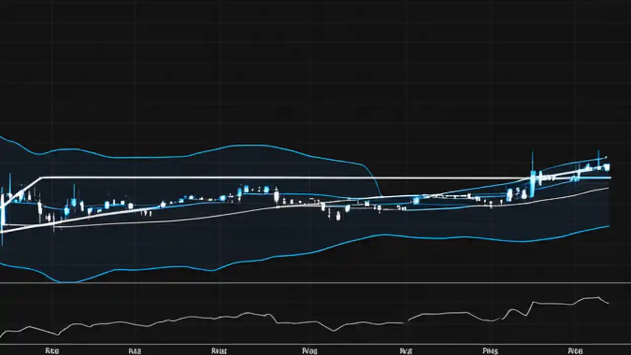This screenshot has height=355, width=631.
Task: Click the divider between chart and indicator panels
Action: tap(315, 282)
